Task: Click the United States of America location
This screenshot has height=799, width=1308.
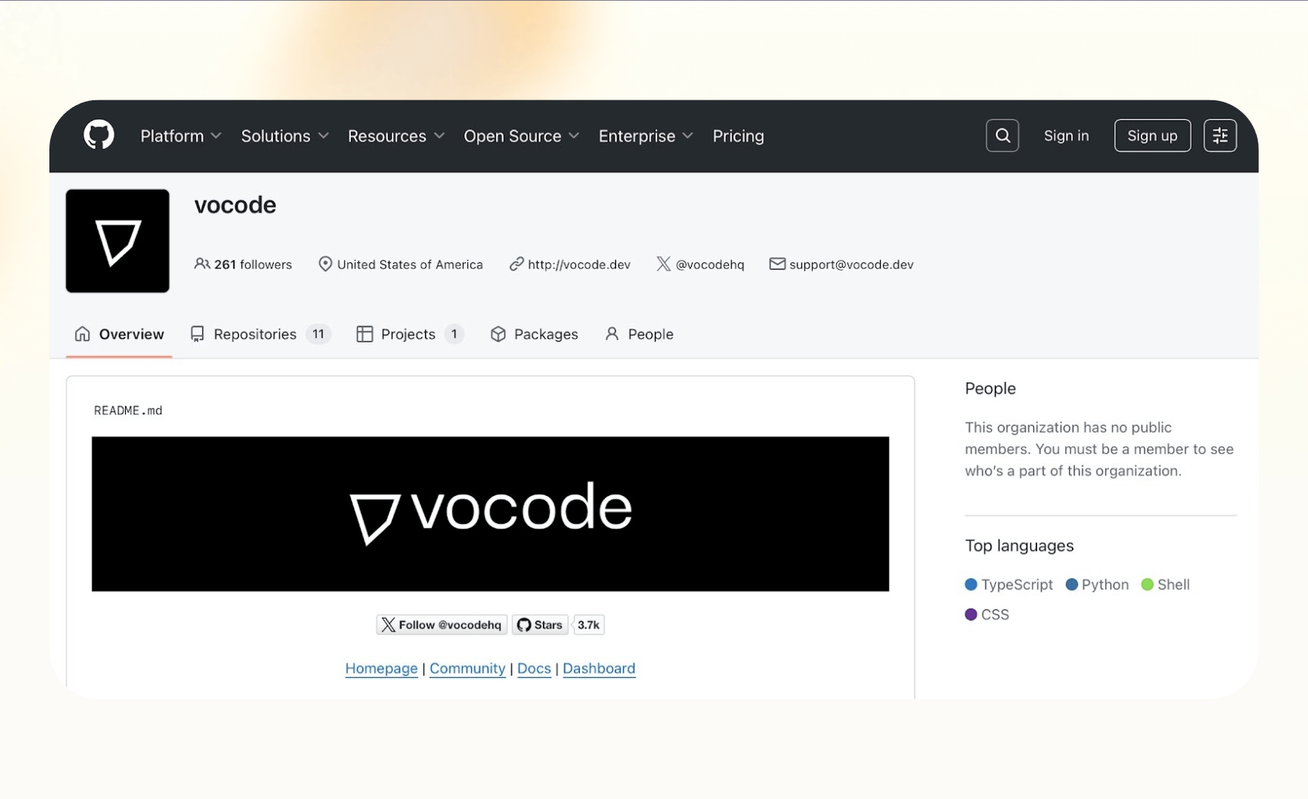Action: pos(410,264)
